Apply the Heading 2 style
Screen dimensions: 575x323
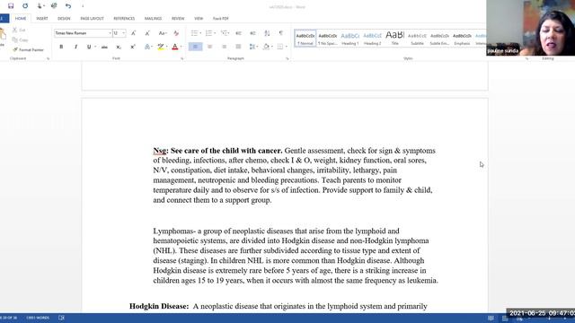click(372, 39)
